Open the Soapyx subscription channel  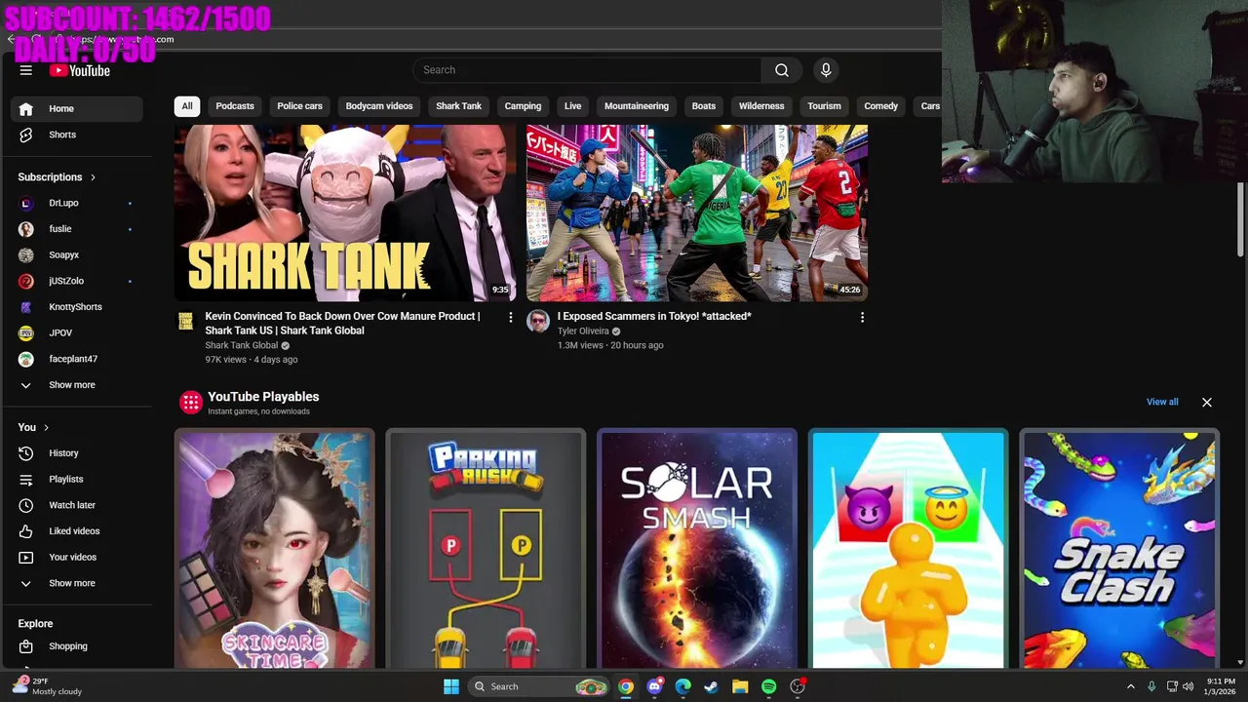(77, 254)
